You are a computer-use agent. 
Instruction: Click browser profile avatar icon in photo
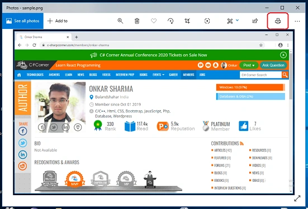coord(280,45)
